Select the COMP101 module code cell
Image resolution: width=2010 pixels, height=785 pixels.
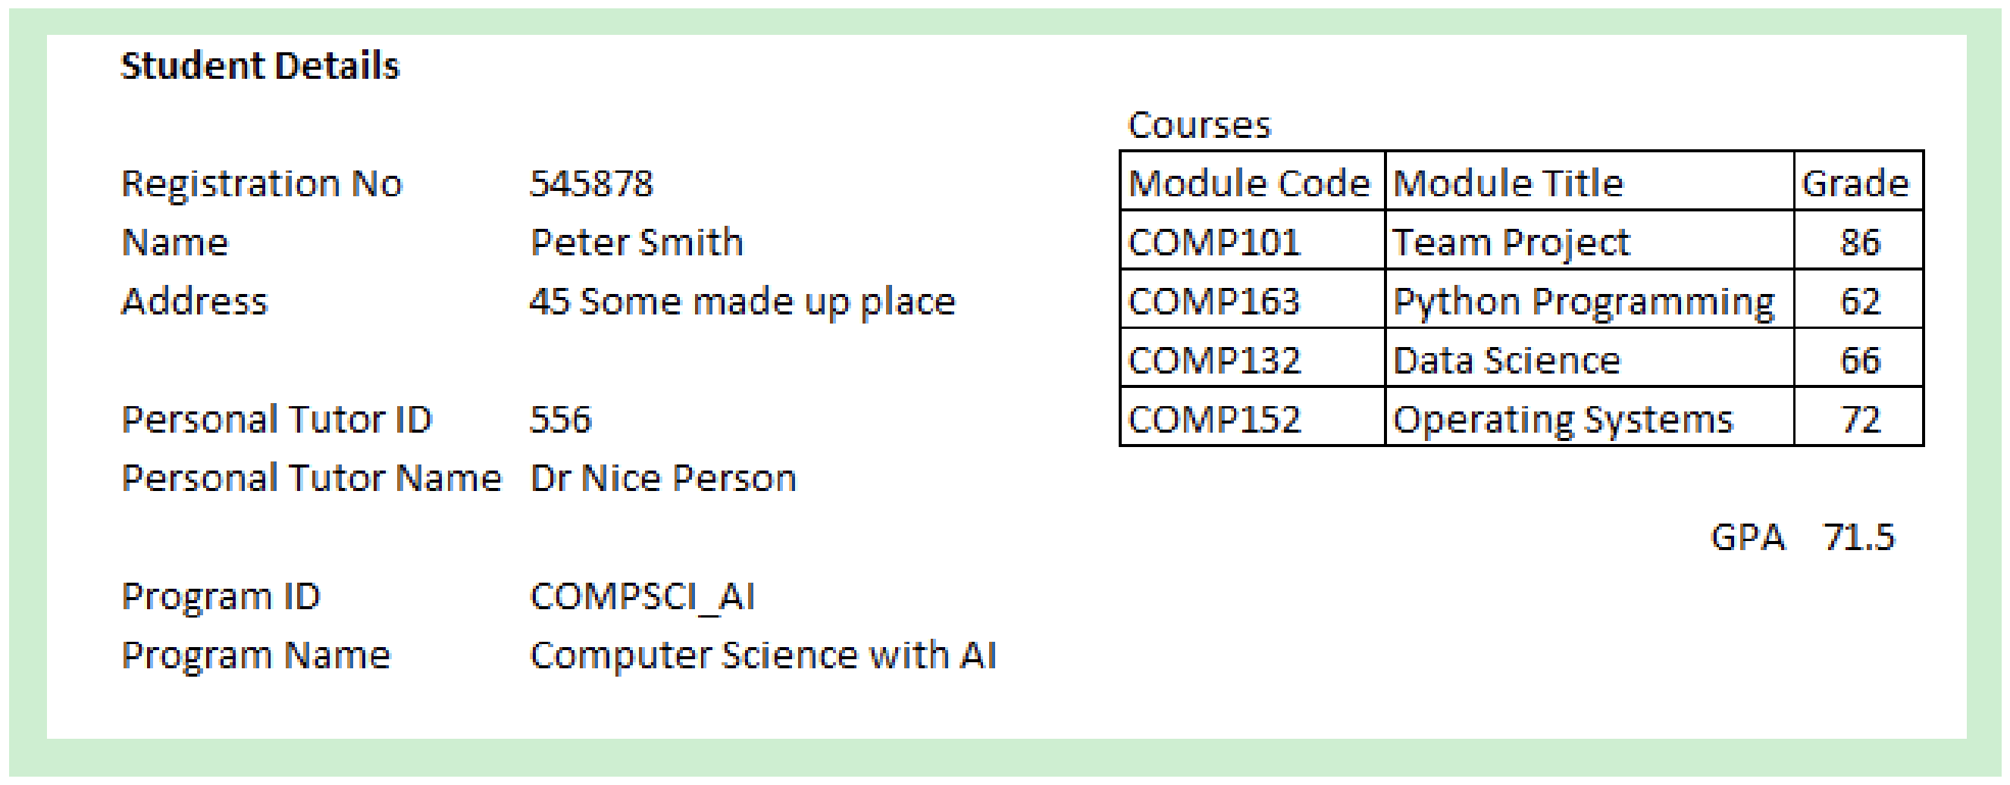(x=1214, y=242)
